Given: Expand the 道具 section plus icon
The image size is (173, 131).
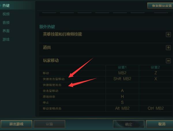Looking at the screenshot, I should click(x=168, y=48).
